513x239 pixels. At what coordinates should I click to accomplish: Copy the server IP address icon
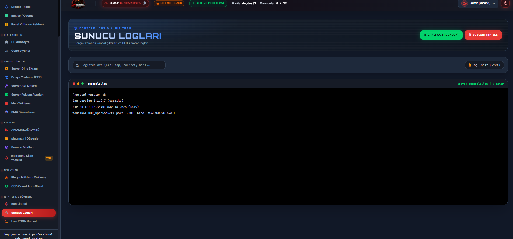(x=144, y=3)
